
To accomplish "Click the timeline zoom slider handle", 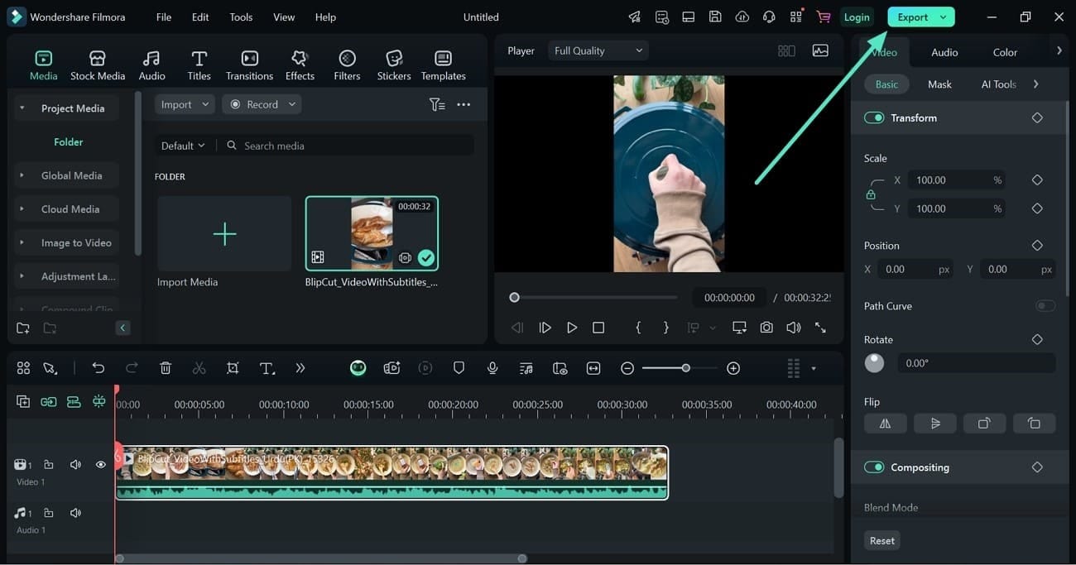I will click(x=685, y=368).
